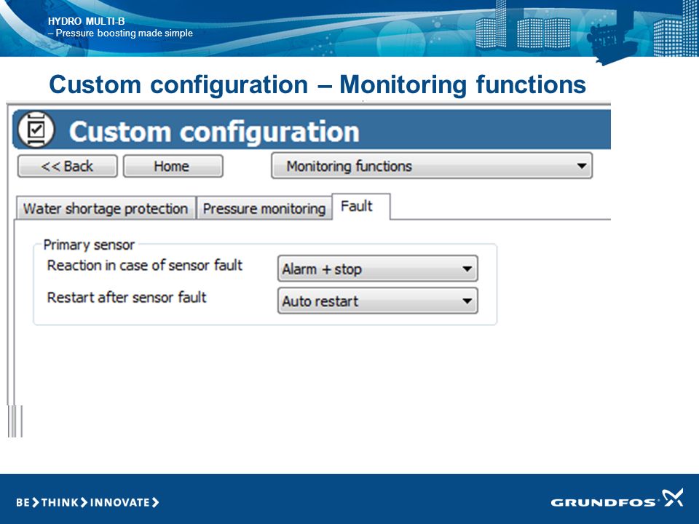
Task: Click the 'Reaction in case of sensor fault' label
Action: point(144,266)
